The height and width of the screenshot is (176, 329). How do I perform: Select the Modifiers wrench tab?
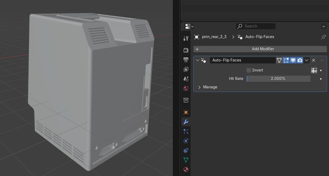[186, 122]
